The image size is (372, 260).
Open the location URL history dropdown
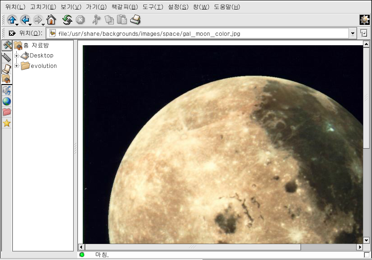click(353, 33)
